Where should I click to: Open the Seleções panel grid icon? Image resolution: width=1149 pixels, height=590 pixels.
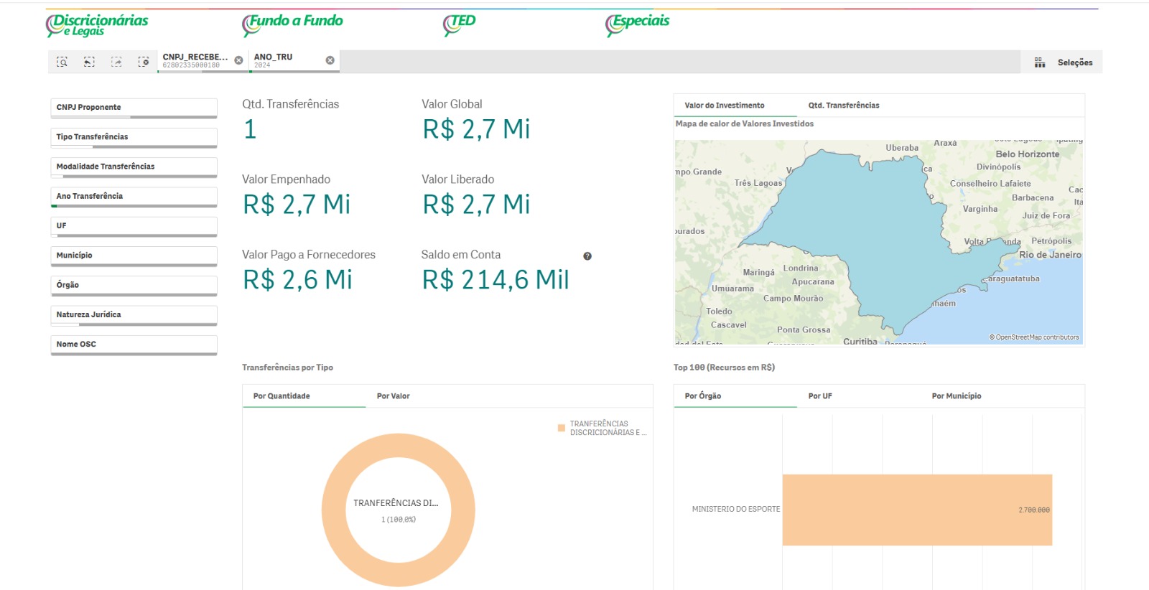coord(1039,62)
